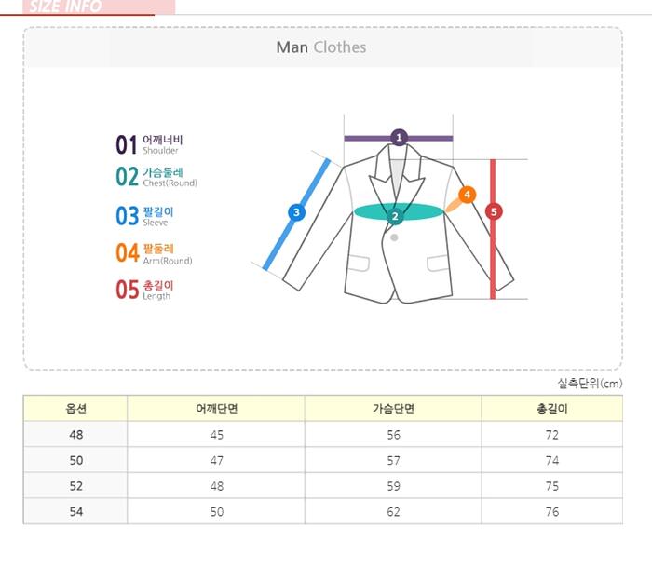Click the jacket button on the diagram
Screen dimensions: 652x568
(x=395, y=237)
